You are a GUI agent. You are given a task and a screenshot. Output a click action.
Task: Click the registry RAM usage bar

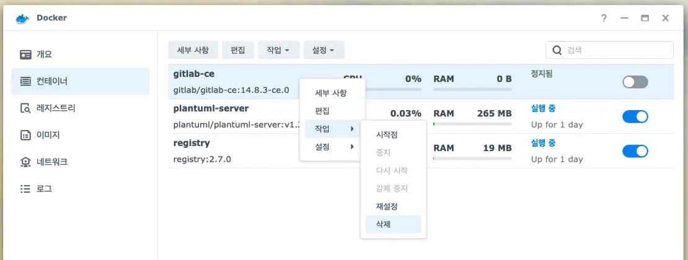[472, 158]
